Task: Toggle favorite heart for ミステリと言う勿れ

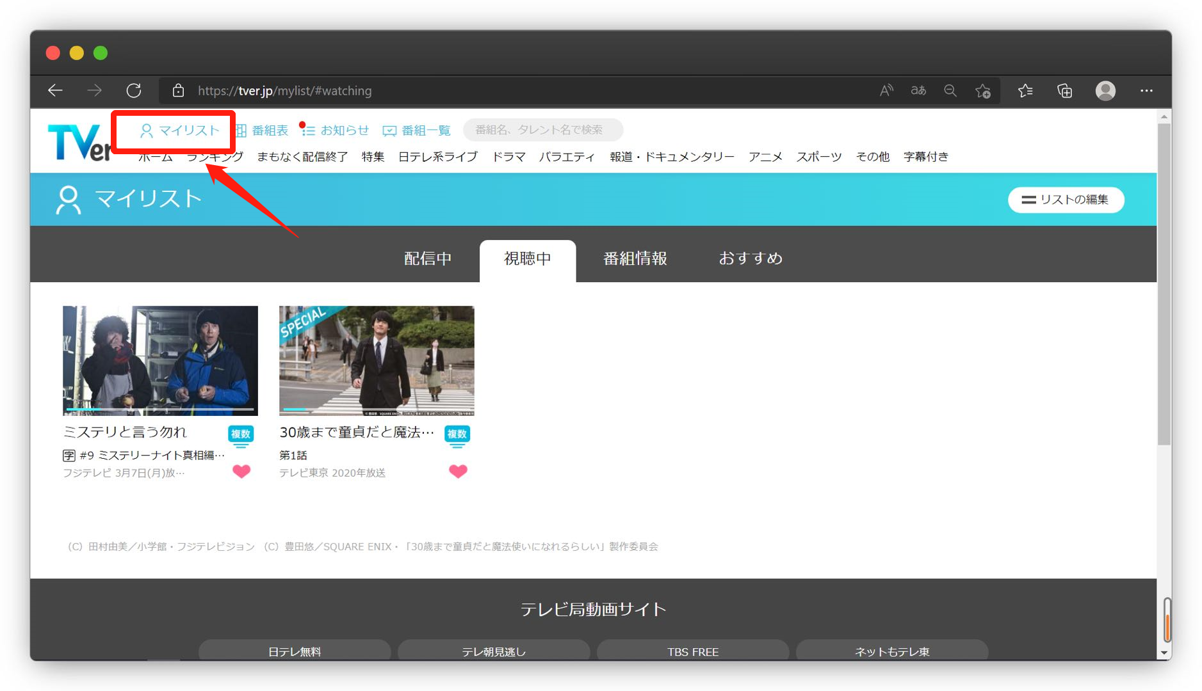Action: 241,472
